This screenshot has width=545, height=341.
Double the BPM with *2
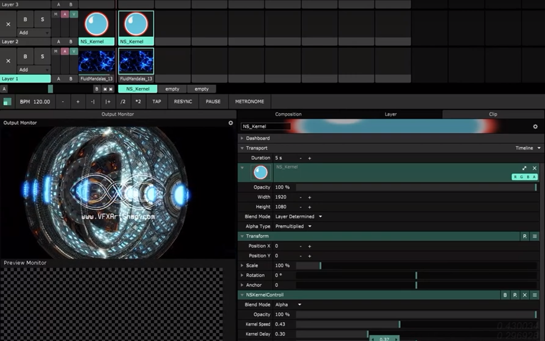(138, 102)
